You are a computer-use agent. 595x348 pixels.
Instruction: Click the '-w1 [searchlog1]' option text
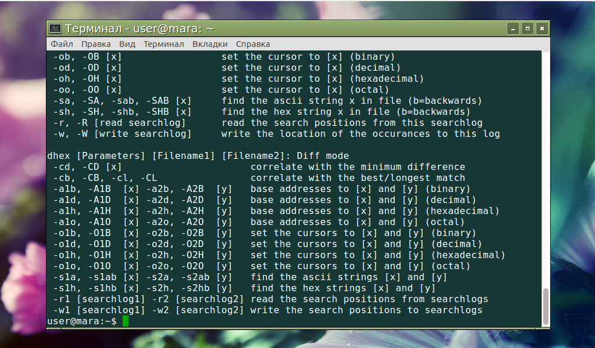point(99,310)
